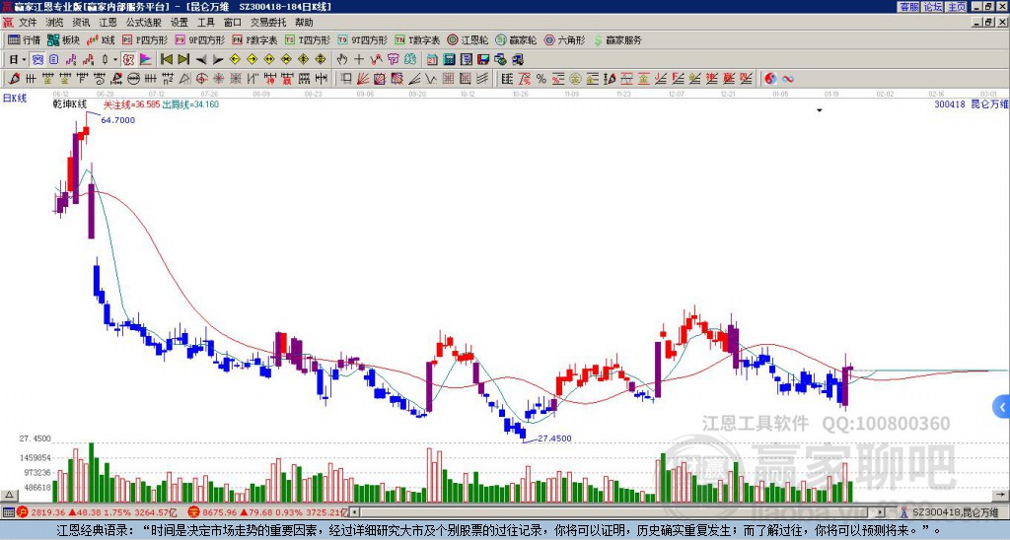
Task: Open the 板块 sector view
Action: 63,39
